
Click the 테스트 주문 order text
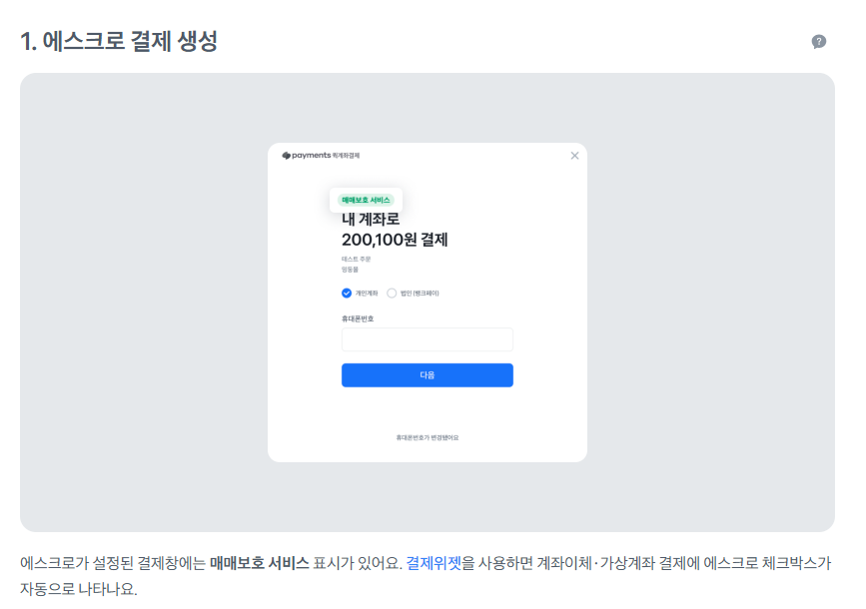click(x=356, y=259)
